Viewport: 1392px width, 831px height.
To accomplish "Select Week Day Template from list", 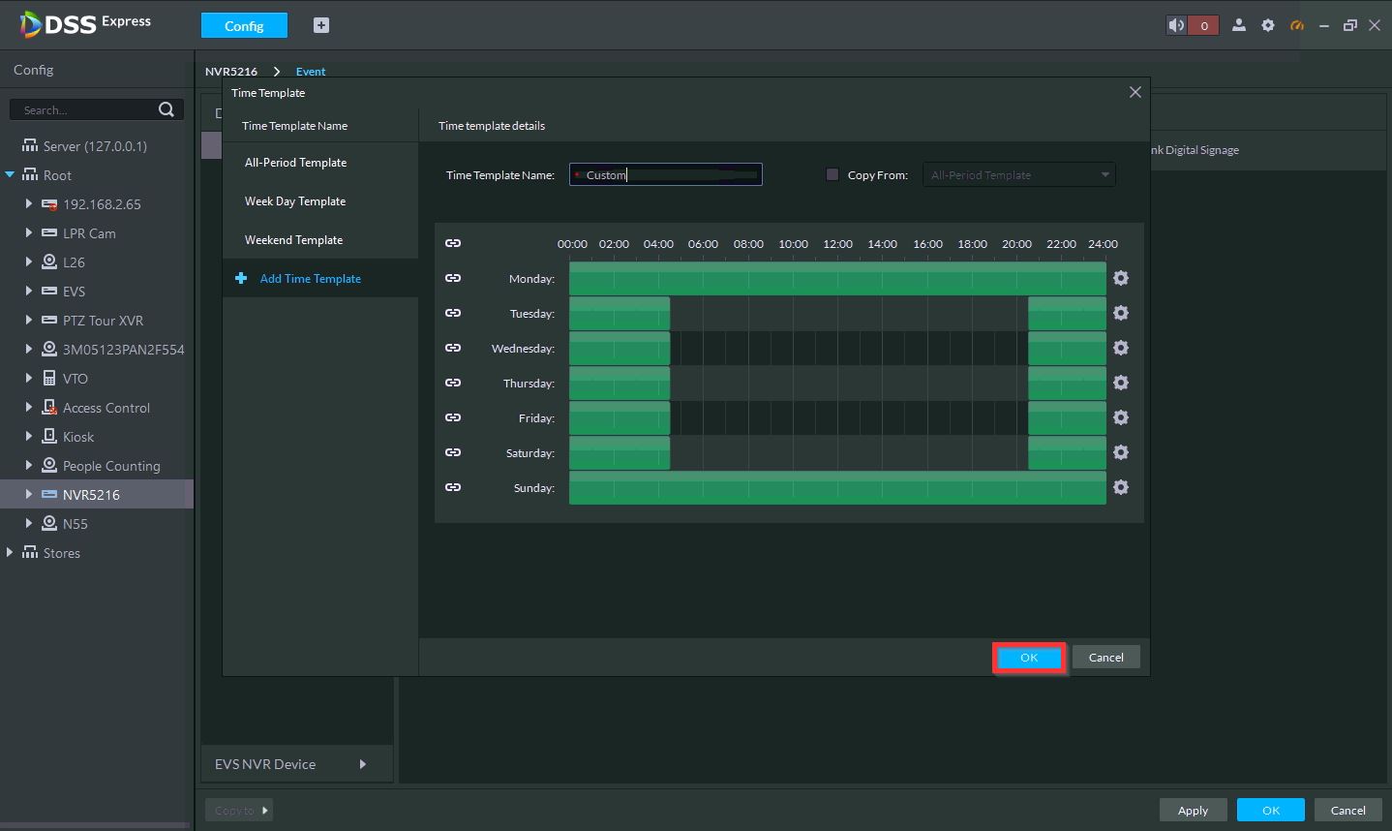I will point(295,201).
